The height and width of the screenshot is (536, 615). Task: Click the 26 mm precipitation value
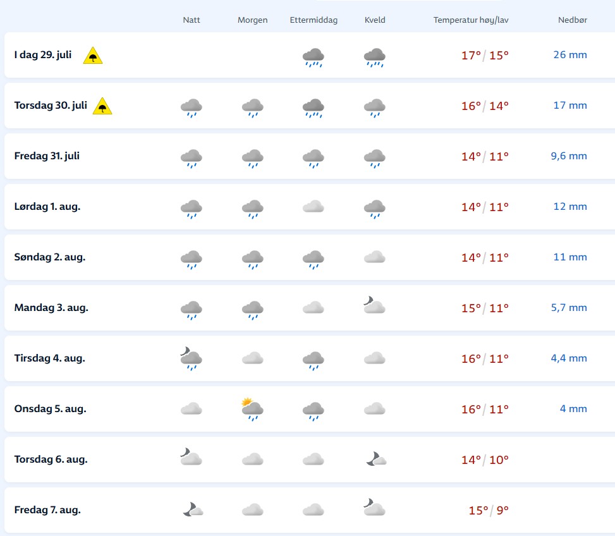(570, 55)
